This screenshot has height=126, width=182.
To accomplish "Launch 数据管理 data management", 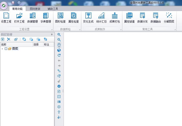I will click(x=33, y=18).
